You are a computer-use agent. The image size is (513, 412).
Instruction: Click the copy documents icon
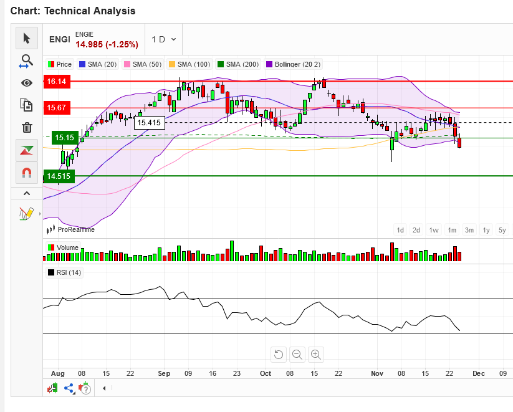pos(27,105)
